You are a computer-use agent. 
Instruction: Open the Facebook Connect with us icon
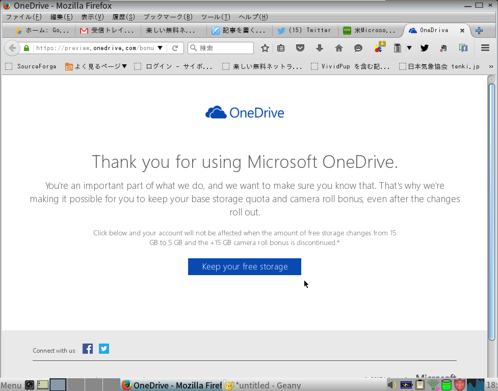(88, 349)
